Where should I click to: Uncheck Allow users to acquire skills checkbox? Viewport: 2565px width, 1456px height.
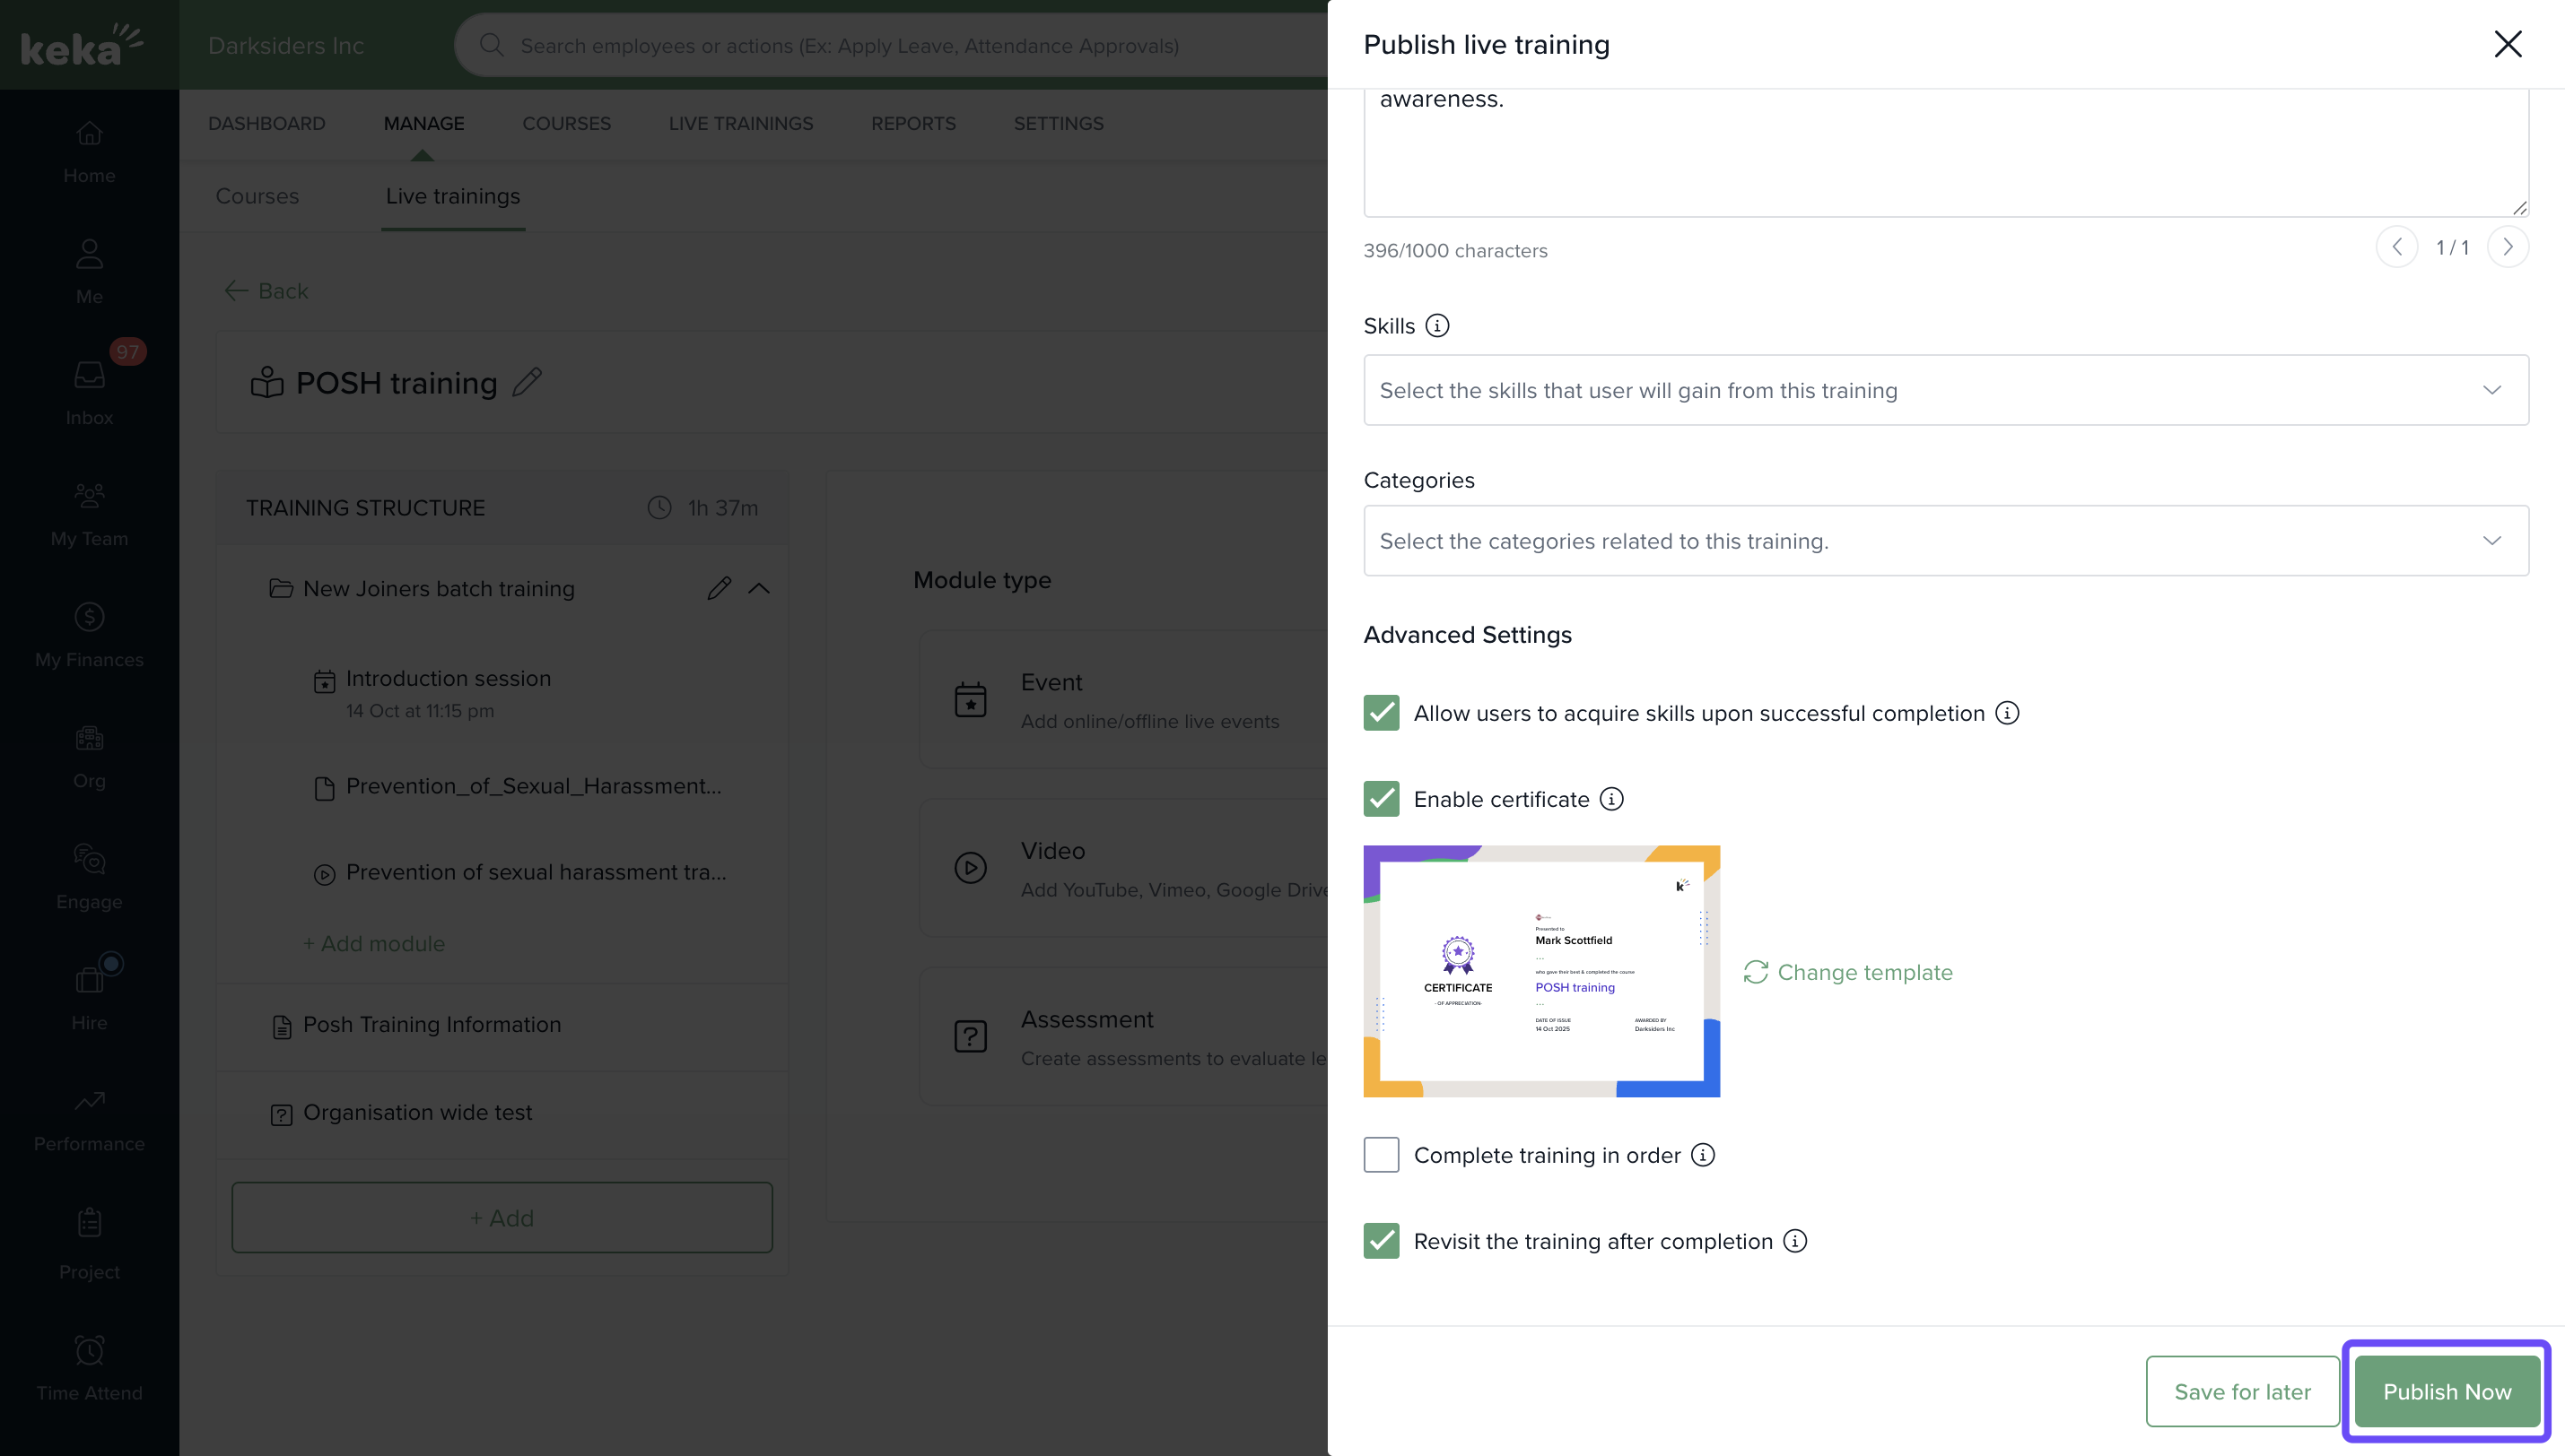tap(1381, 713)
